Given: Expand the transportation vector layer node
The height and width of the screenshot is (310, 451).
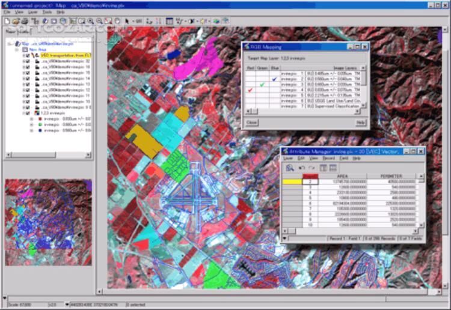Looking at the screenshot, I should [x=24, y=55].
